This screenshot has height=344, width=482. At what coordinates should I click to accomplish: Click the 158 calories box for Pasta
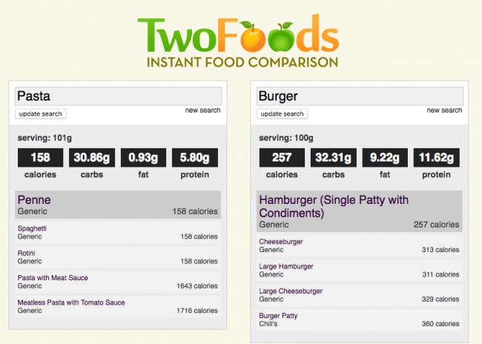point(41,158)
